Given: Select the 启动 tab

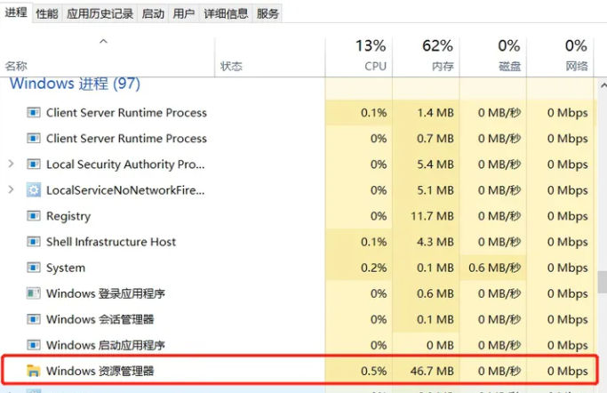Looking at the screenshot, I should (153, 13).
